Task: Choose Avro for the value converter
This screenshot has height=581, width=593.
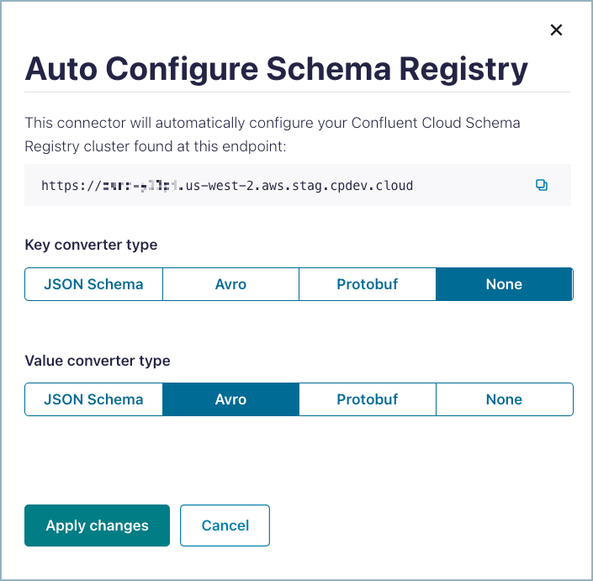Action: click(x=230, y=399)
